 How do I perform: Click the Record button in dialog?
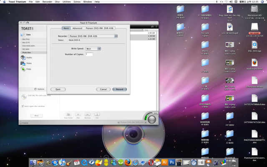click(x=120, y=89)
